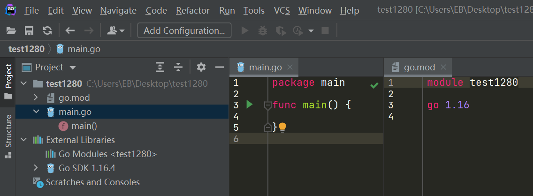
Task: Close the go.mod editor tab
Action: pos(443,67)
